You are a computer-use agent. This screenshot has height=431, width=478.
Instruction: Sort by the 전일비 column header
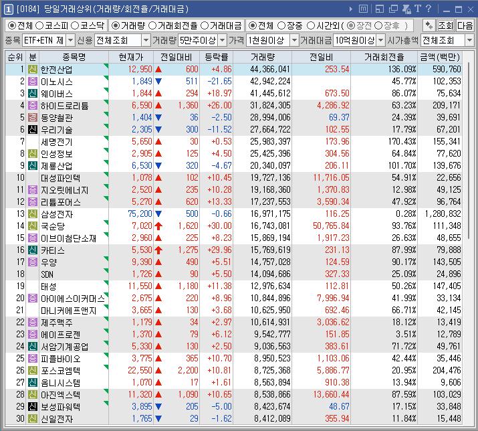[321, 57]
